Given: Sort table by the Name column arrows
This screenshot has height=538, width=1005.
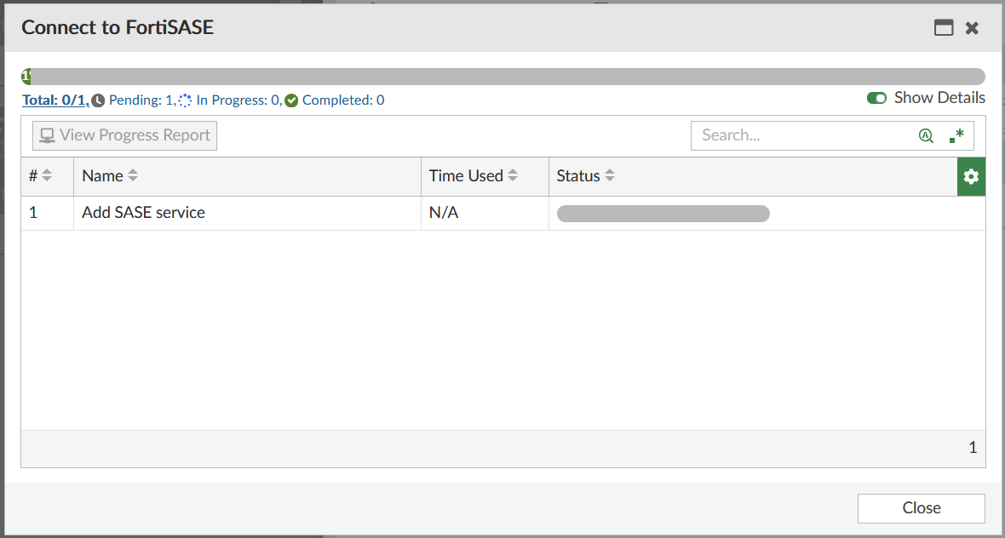Looking at the screenshot, I should point(135,175).
